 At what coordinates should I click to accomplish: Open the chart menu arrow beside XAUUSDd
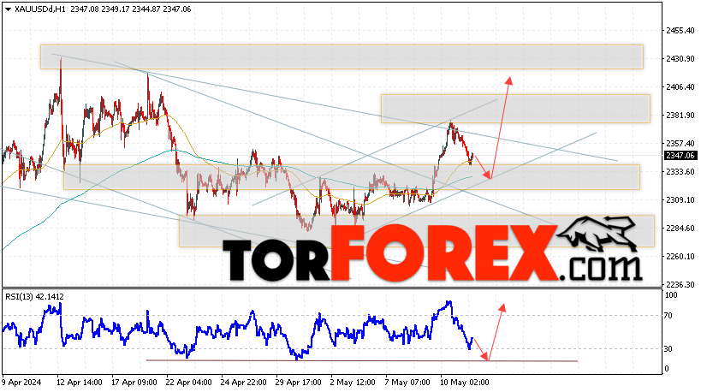pos(8,9)
